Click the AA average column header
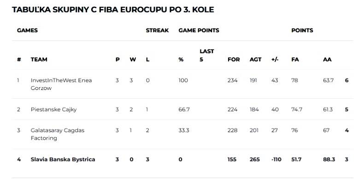364x179 pixels. point(327,59)
